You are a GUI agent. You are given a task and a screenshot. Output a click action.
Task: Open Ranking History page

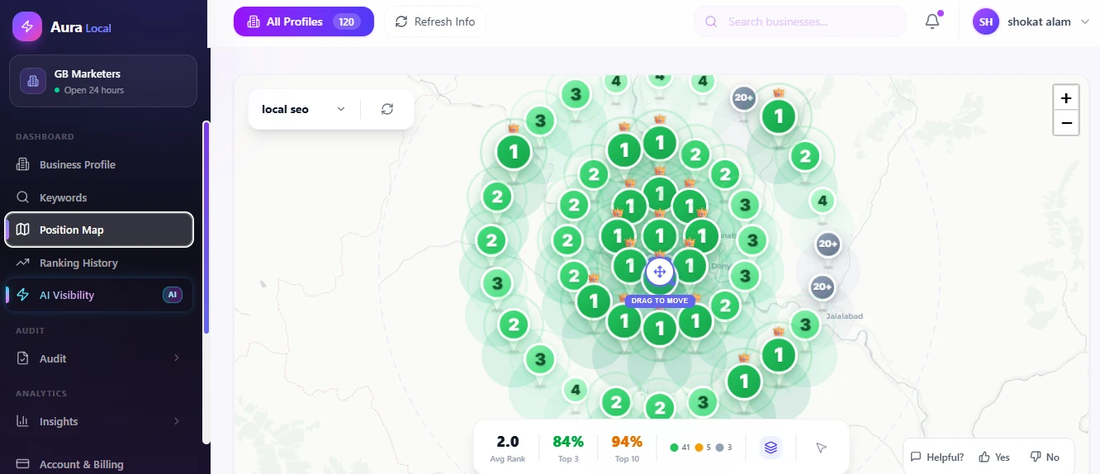pos(99,263)
